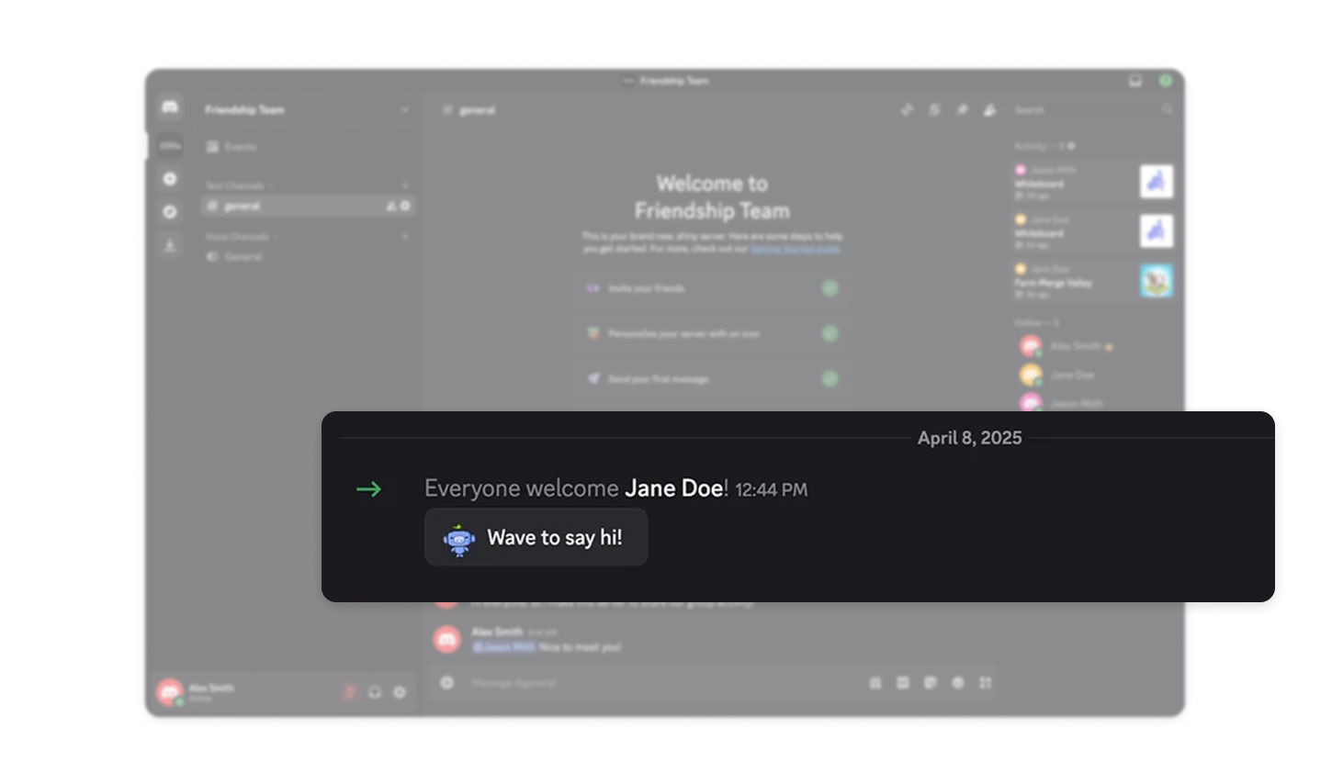Open Direct Messages via the Discord logo
Viewport: 1332px width, 784px height.
click(x=170, y=107)
